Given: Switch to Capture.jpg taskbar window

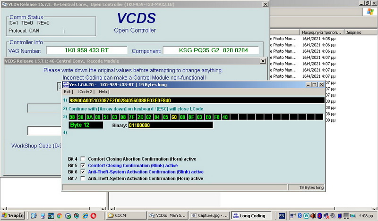Looking at the screenshot, I should pos(209,215).
